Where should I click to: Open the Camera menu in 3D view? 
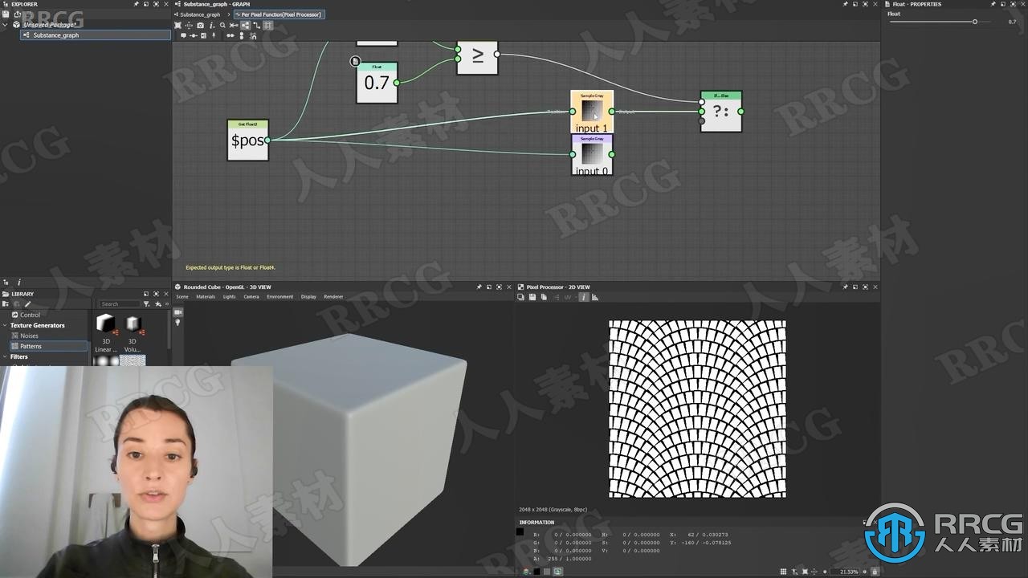tap(251, 297)
